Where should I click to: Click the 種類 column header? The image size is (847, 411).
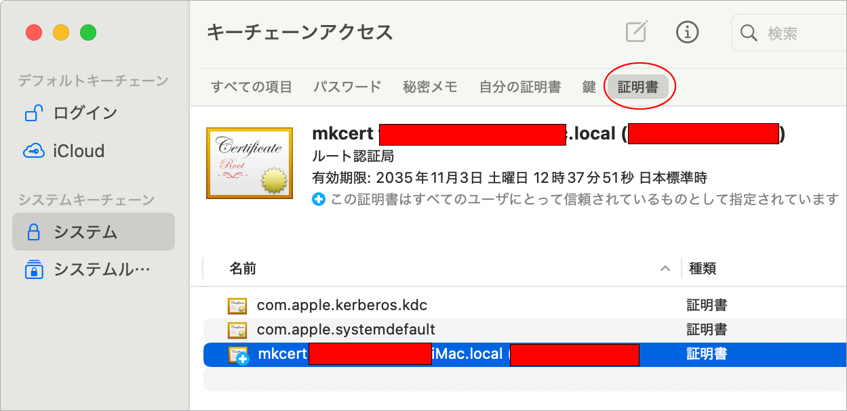point(703,269)
